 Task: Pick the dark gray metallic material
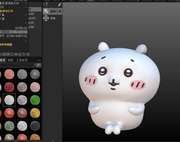pos(35,74)
